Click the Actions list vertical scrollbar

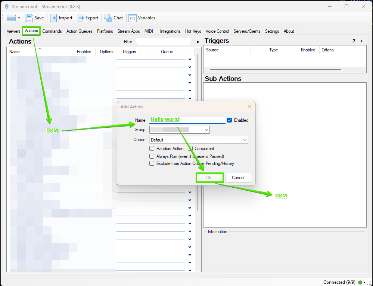(x=198, y=133)
